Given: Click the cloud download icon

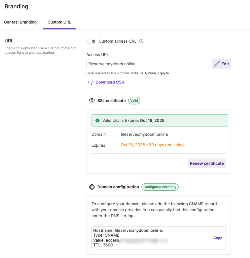Looking at the screenshot, I should 91,82.
